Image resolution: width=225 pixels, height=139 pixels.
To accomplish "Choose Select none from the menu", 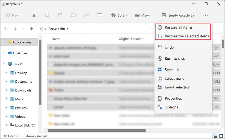I will point(183,78).
